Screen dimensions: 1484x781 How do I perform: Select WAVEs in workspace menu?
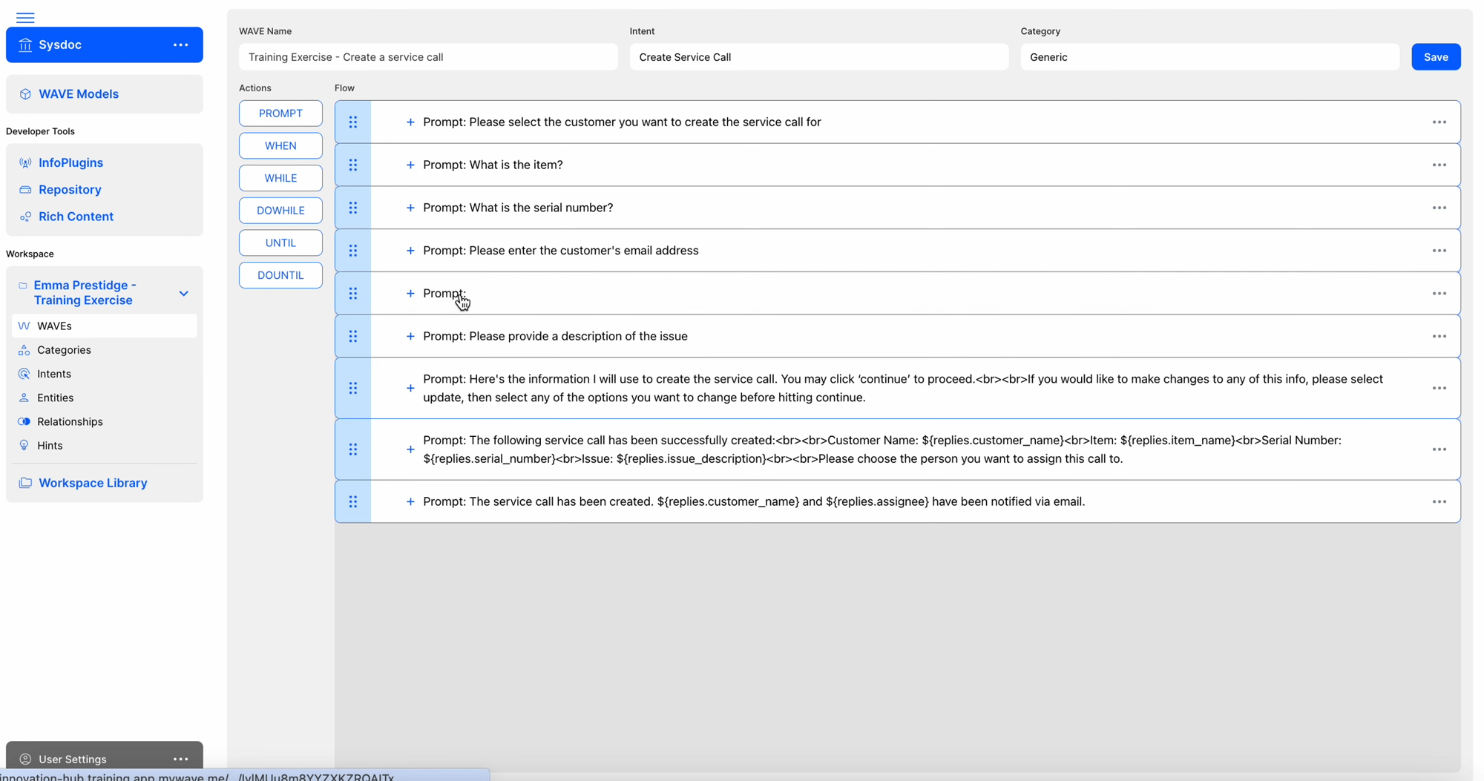(x=104, y=326)
